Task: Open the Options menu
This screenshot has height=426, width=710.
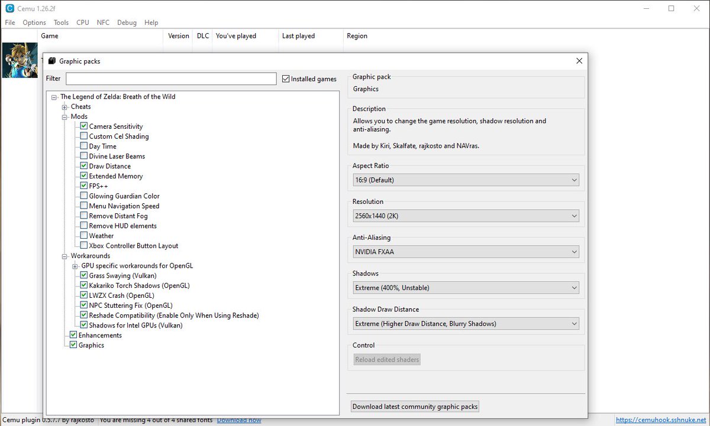Action: pos(34,22)
